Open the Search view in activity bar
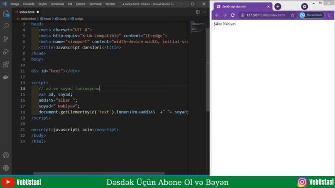Screen dimensions: 335x188 click(6, 26)
